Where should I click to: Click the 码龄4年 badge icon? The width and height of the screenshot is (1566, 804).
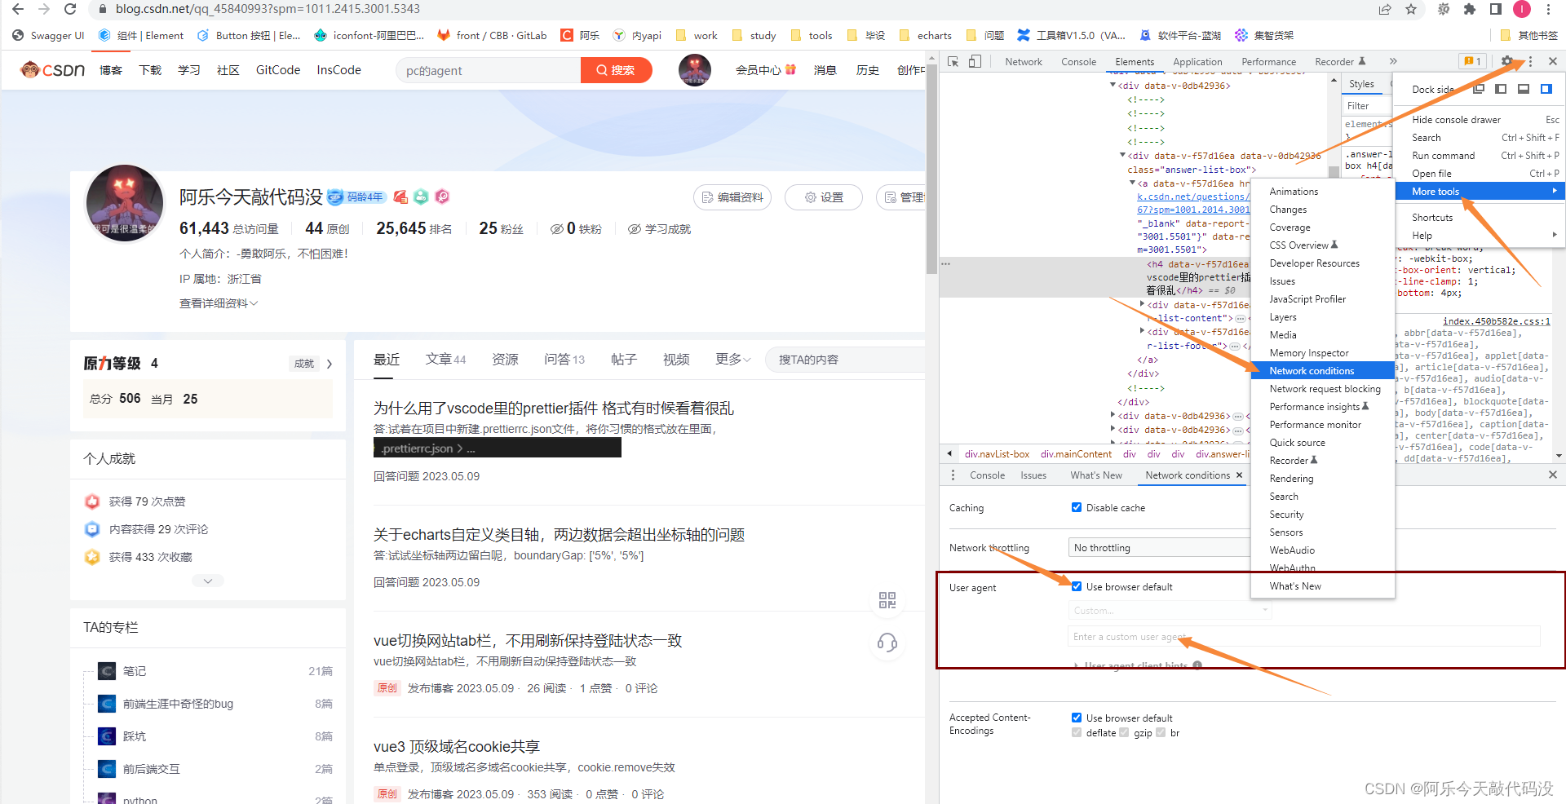coord(356,197)
